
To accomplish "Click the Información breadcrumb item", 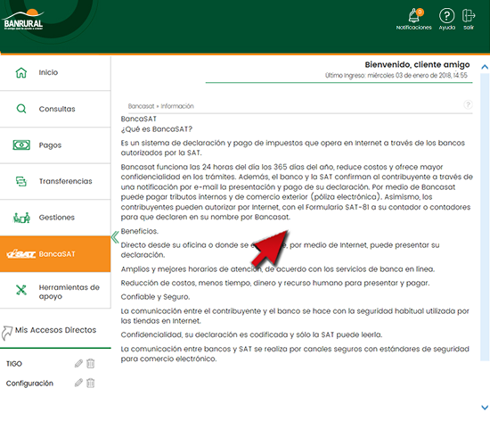I will tap(177, 106).
